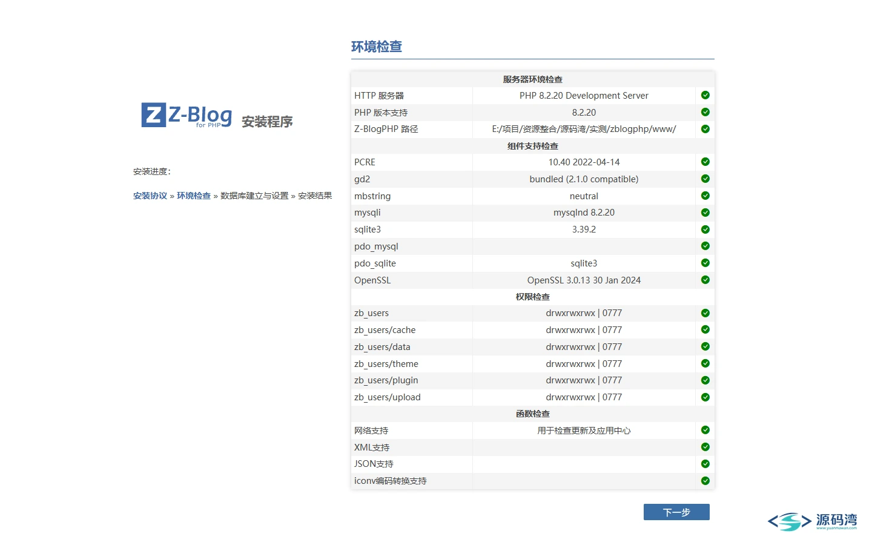The width and height of the screenshot is (872, 545).
Task: Click green check icon for Z-BlogPHP 路径 row
Action: click(705, 129)
